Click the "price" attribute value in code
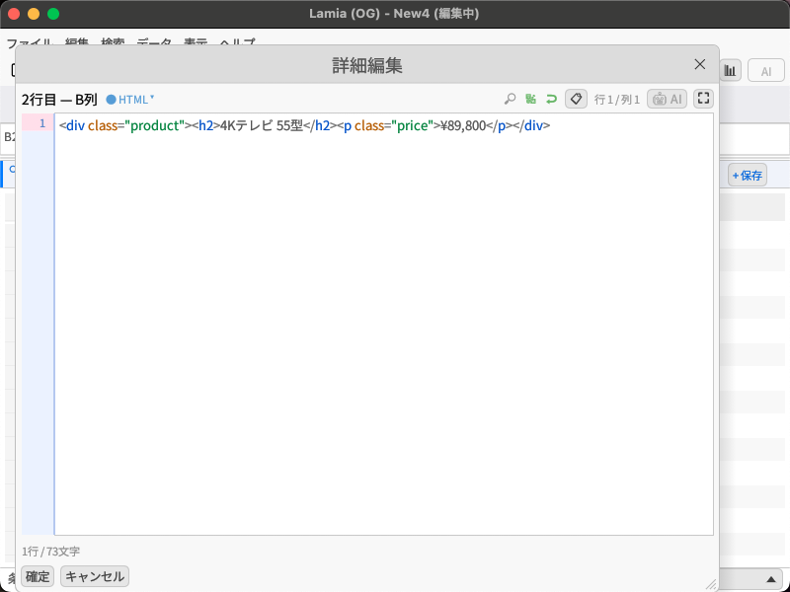The width and height of the screenshot is (790, 592). (x=412, y=125)
